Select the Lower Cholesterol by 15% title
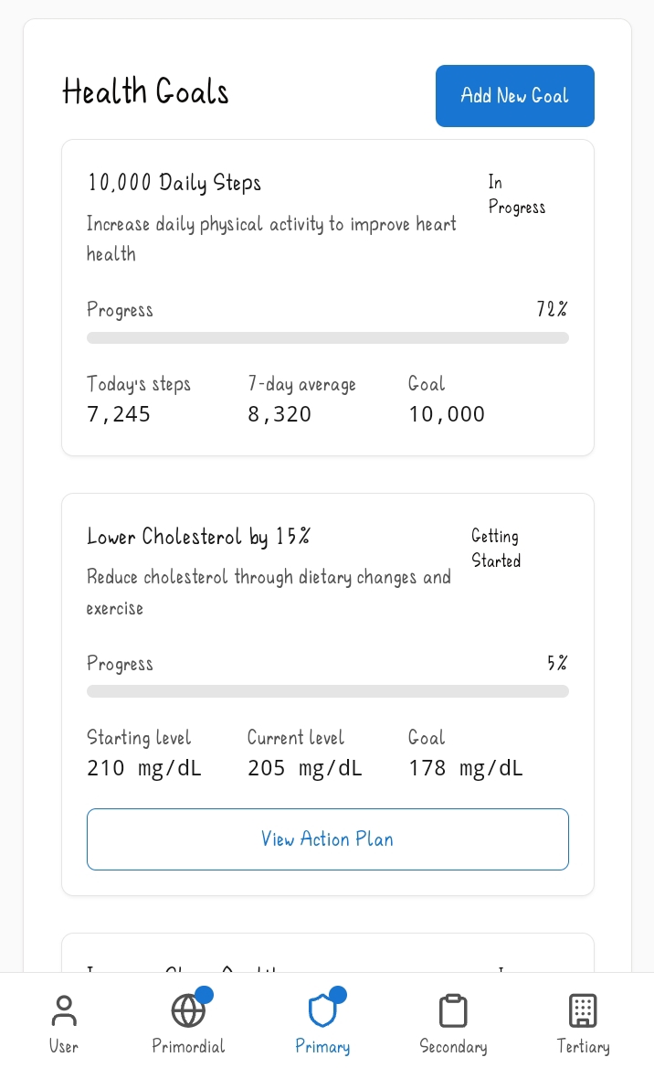The image size is (654, 1068). (x=198, y=537)
